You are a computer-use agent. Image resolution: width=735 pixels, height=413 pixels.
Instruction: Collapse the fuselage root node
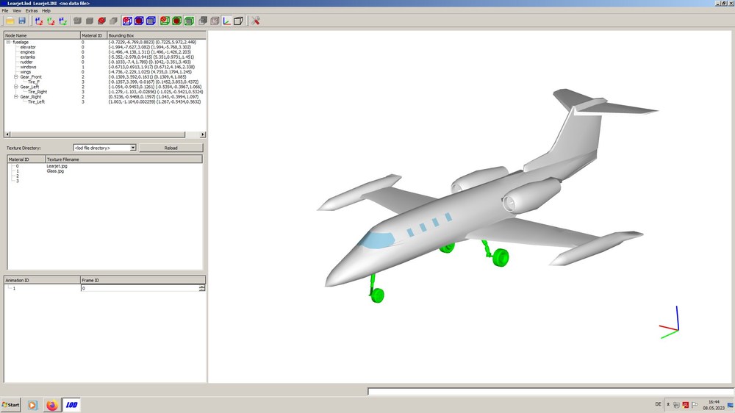8,42
